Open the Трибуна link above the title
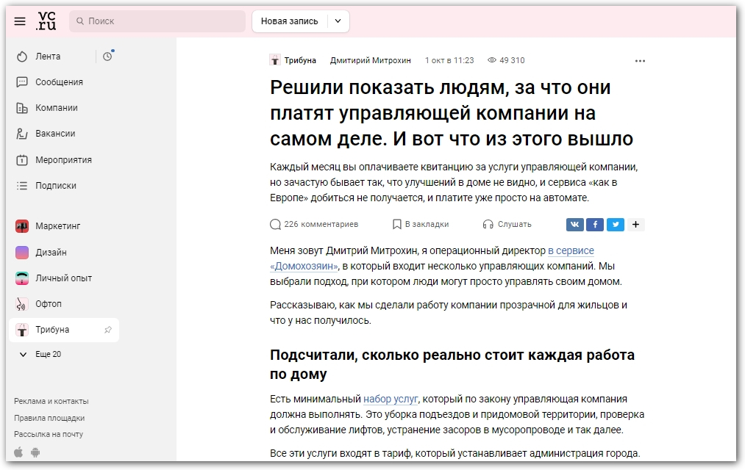The height and width of the screenshot is (470, 745). (x=300, y=60)
